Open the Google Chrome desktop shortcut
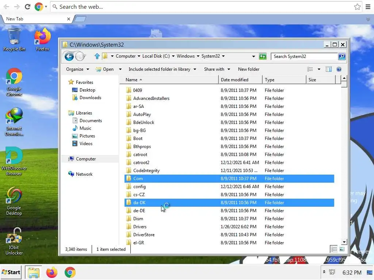The width and height of the screenshot is (374, 280). point(14,82)
